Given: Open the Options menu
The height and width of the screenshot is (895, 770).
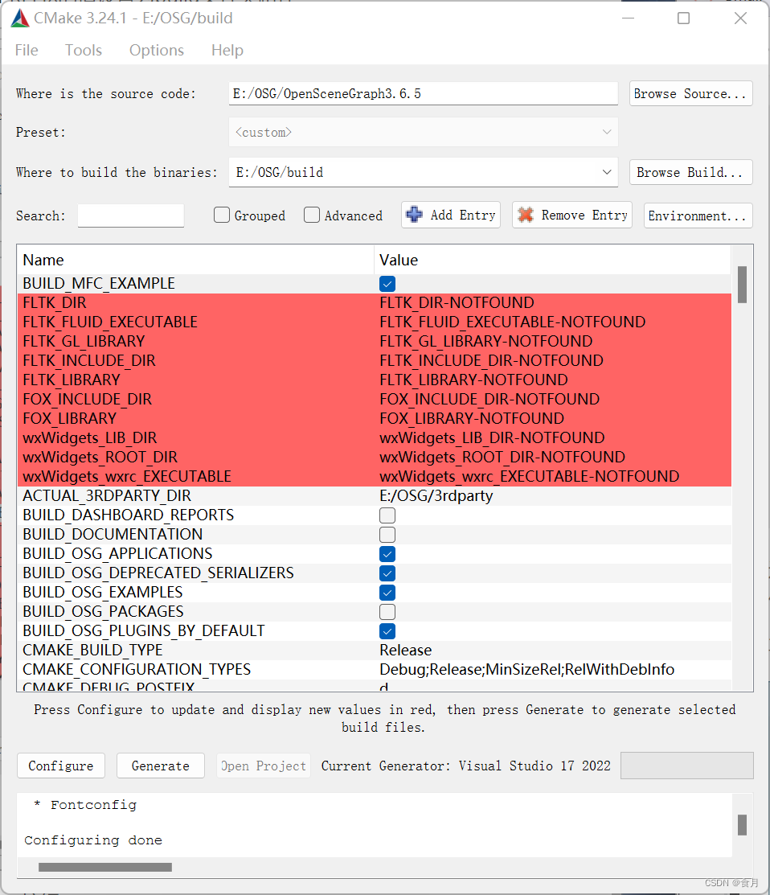Looking at the screenshot, I should pos(156,50).
